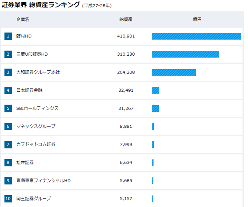The width and height of the screenshot is (248, 207).
Task: Select company name SBIホールディングス
Action: [37, 108]
